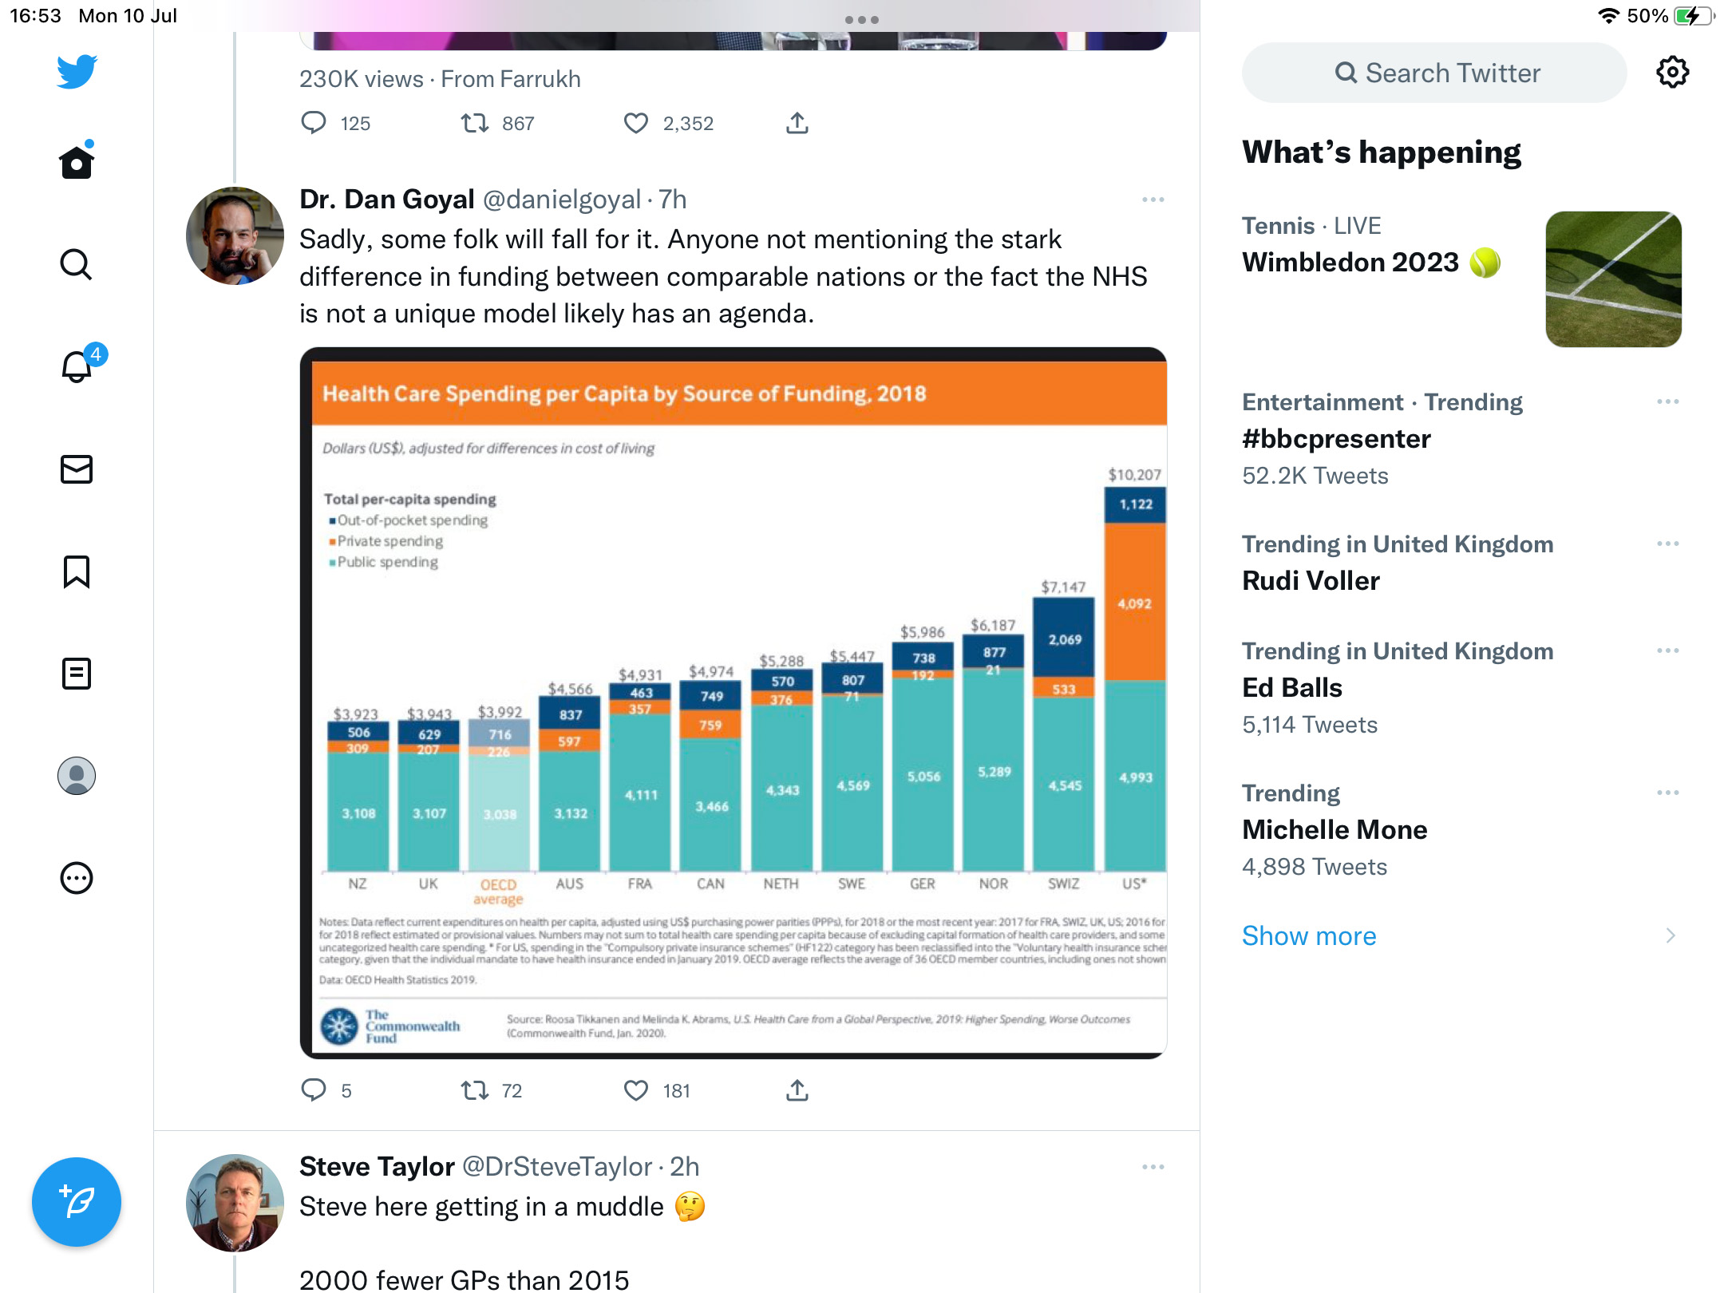Open the Profile avatar icon

click(x=77, y=776)
